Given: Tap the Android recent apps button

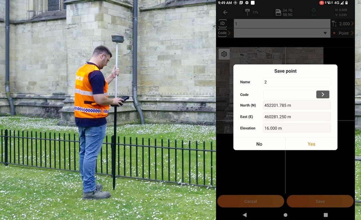Looking at the screenshot, I should click(x=326, y=215).
